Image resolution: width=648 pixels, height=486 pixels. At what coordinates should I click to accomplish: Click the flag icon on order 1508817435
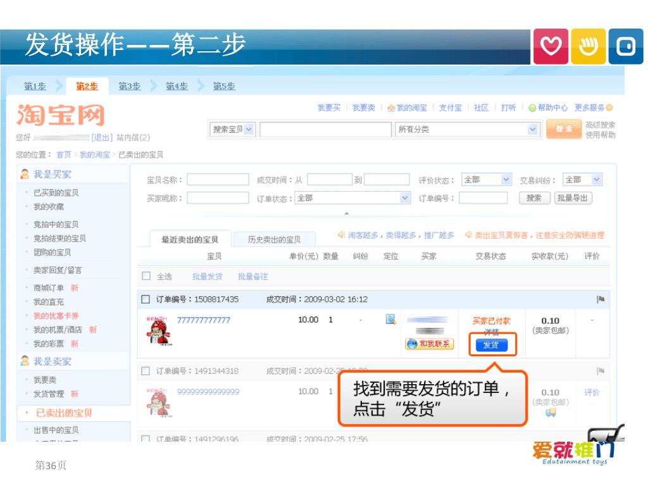click(601, 299)
